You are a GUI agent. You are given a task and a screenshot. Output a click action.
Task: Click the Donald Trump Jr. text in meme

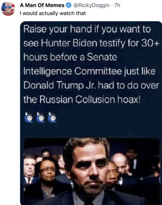point(60,85)
